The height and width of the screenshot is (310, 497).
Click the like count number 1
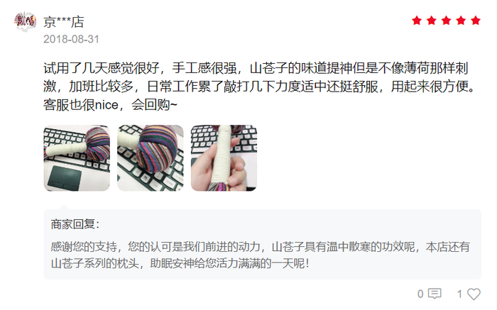(x=459, y=294)
